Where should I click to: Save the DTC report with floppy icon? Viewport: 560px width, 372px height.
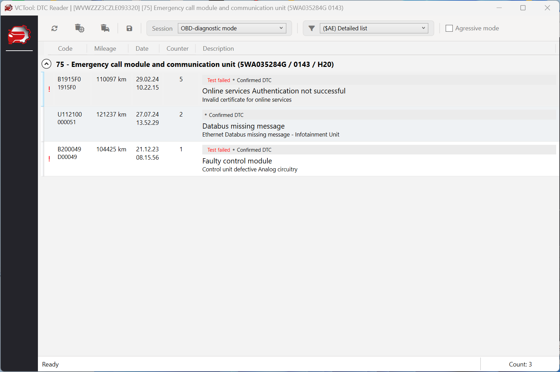click(129, 28)
